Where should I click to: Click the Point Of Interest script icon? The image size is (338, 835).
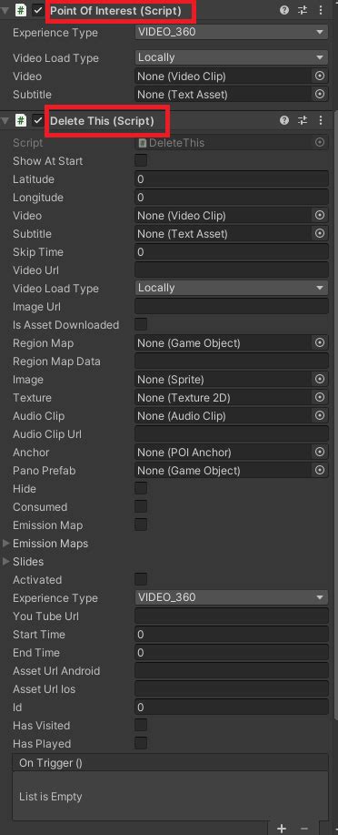[x=20, y=10]
